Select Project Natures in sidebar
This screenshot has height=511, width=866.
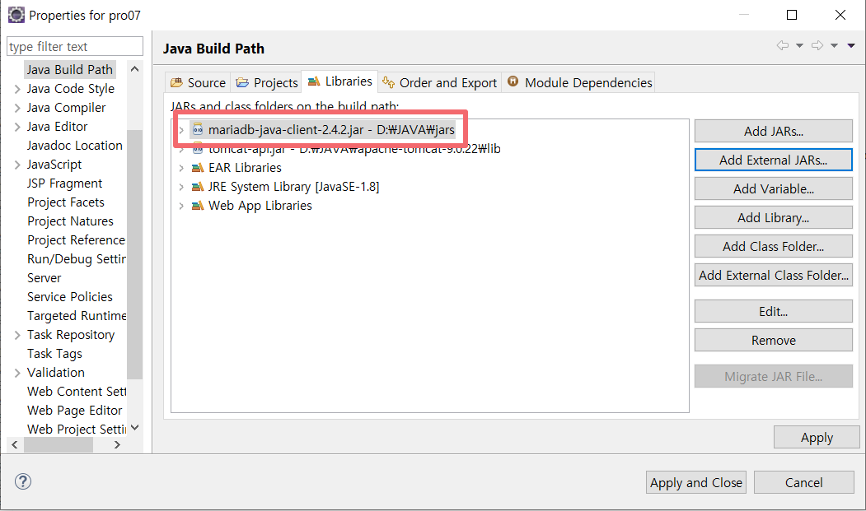tap(70, 221)
